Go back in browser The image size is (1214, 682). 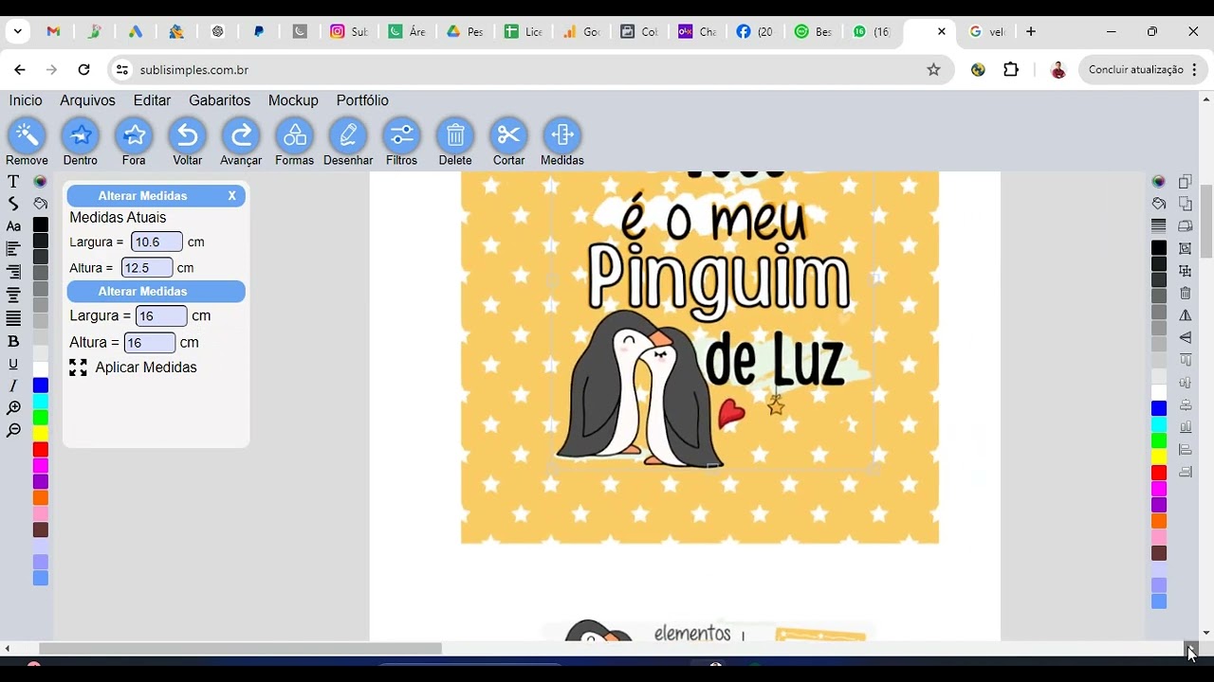(19, 70)
